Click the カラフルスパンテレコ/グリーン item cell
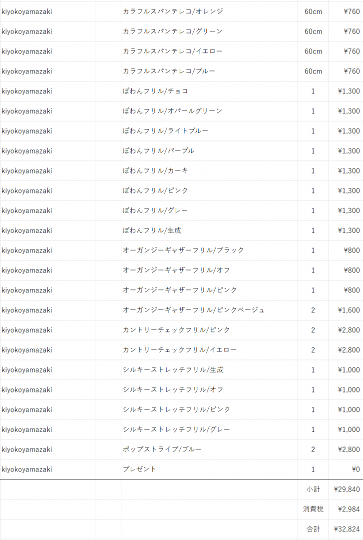Viewport: 363px width, 540px height. pos(209,31)
